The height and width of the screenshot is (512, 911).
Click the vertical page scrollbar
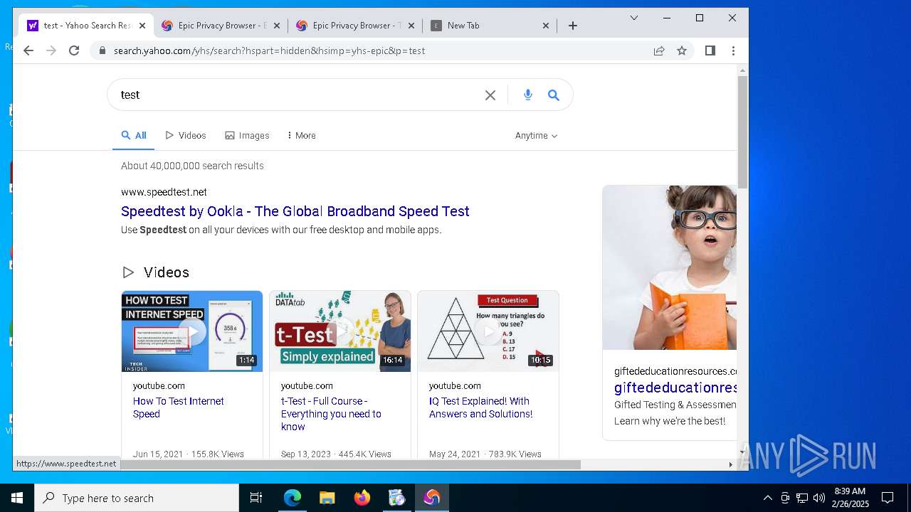[743, 132]
